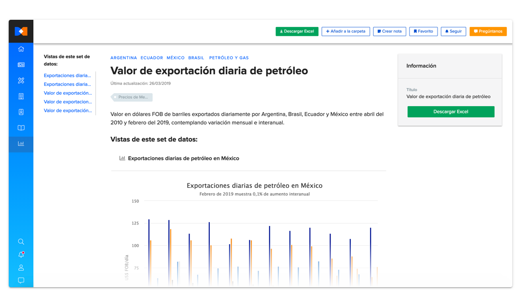This screenshot has width=521, height=307.
Task: Open first Exportaciones diaria... view link
Action: (68, 75)
